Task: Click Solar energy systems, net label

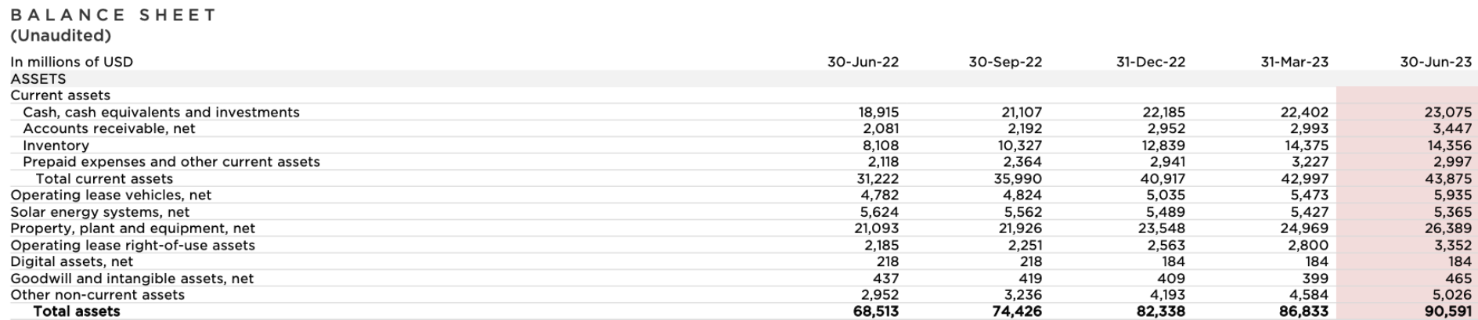Action: (x=99, y=212)
